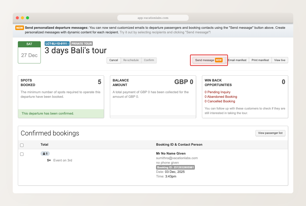Click the green maximize window button
Screen dimensions: 306x206
[x=28, y=18]
